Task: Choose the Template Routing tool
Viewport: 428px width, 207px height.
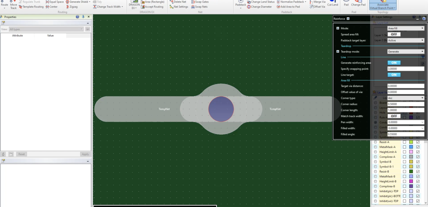Action: coord(31,7)
